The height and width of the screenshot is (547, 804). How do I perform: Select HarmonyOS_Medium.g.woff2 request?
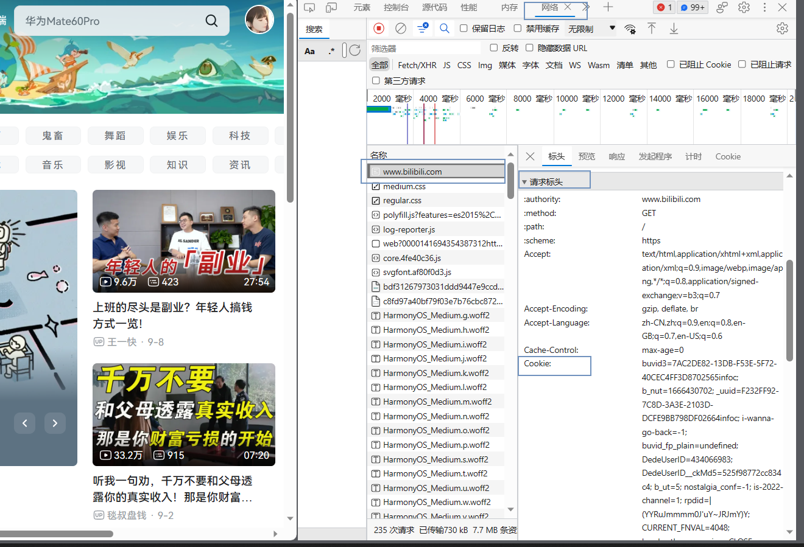(436, 315)
